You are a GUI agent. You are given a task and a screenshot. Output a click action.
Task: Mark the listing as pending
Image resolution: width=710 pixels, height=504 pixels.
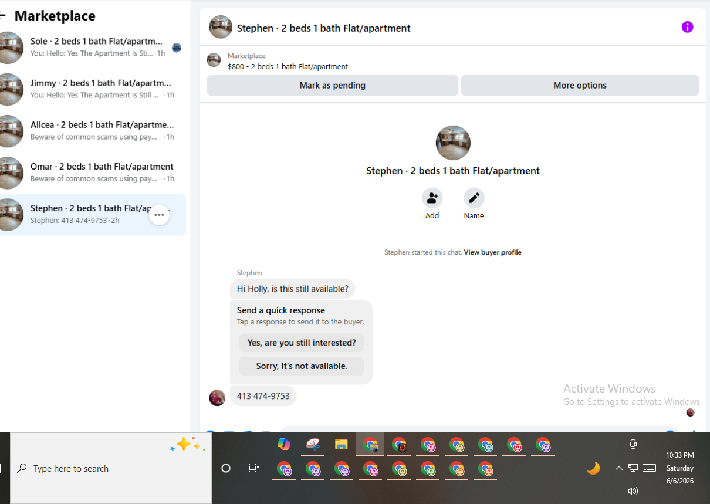[x=332, y=85]
